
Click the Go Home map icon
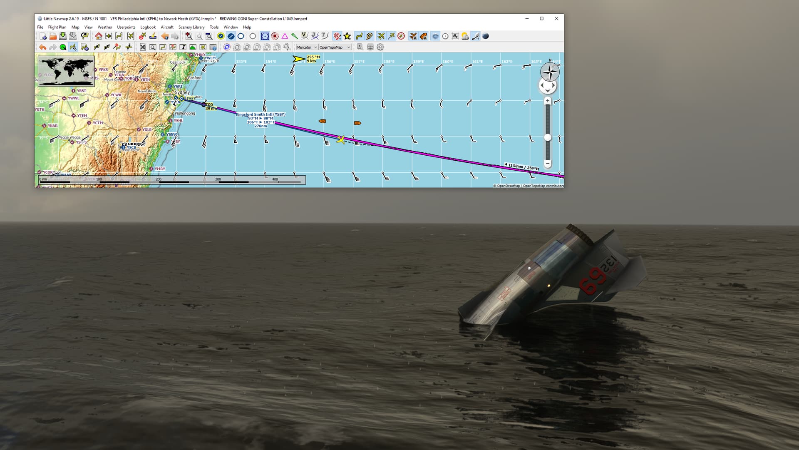pyautogui.click(x=99, y=36)
